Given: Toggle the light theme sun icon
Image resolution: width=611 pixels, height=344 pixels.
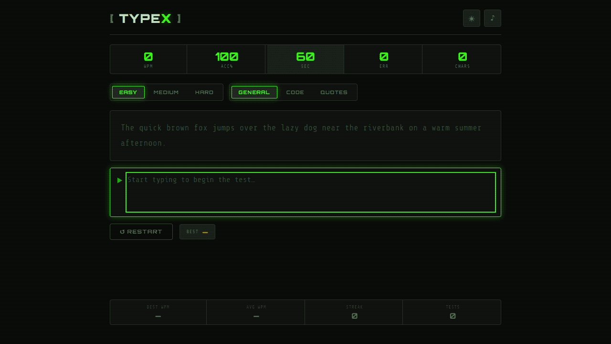Looking at the screenshot, I should pos(472,18).
